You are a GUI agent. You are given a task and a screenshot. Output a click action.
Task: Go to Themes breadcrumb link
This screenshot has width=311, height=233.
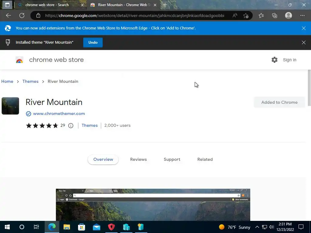click(30, 81)
